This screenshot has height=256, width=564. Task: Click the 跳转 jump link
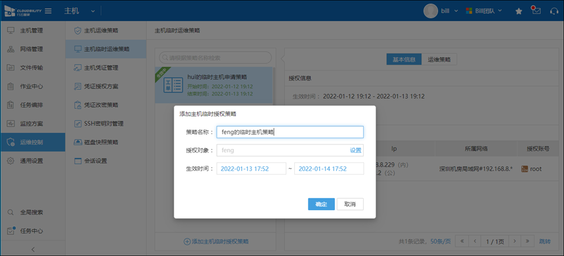[x=545, y=241]
